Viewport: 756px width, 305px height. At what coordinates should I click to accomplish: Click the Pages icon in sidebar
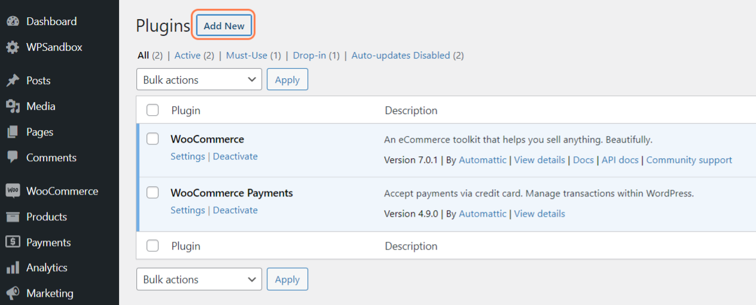pos(13,132)
